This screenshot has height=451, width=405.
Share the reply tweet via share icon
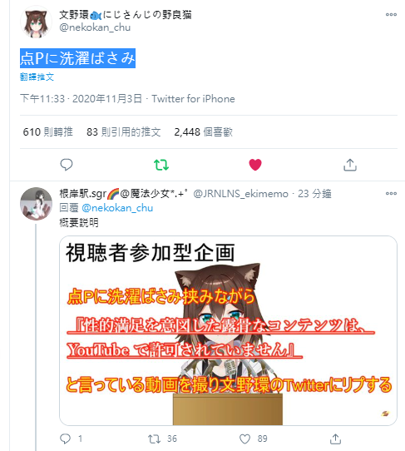pos(335,439)
